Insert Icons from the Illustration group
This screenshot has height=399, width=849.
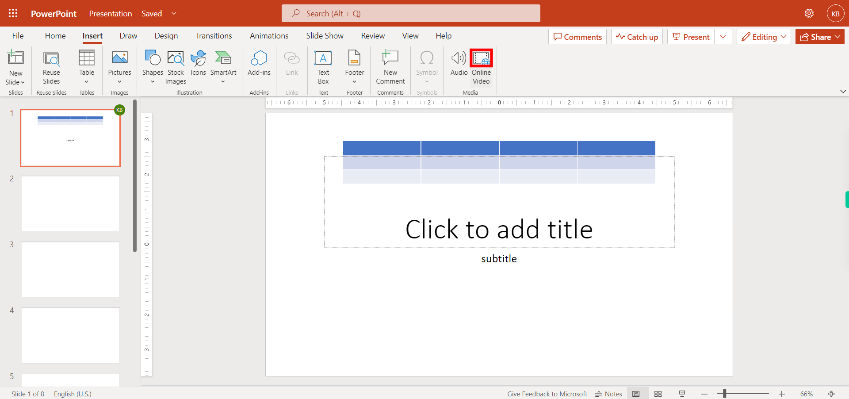tap(198, 63)
